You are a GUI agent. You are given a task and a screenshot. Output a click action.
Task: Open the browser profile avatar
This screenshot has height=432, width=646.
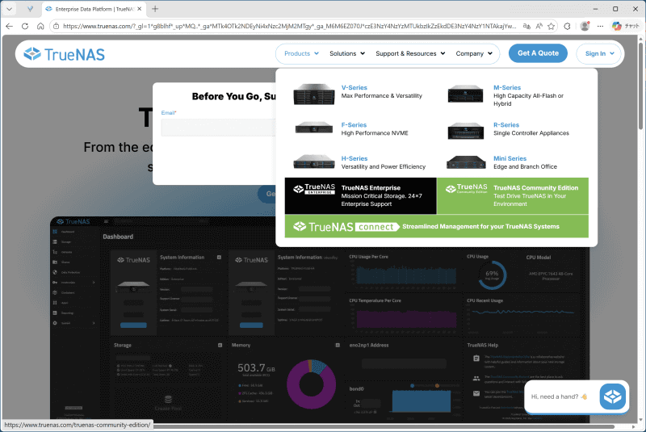pos(585,26)
